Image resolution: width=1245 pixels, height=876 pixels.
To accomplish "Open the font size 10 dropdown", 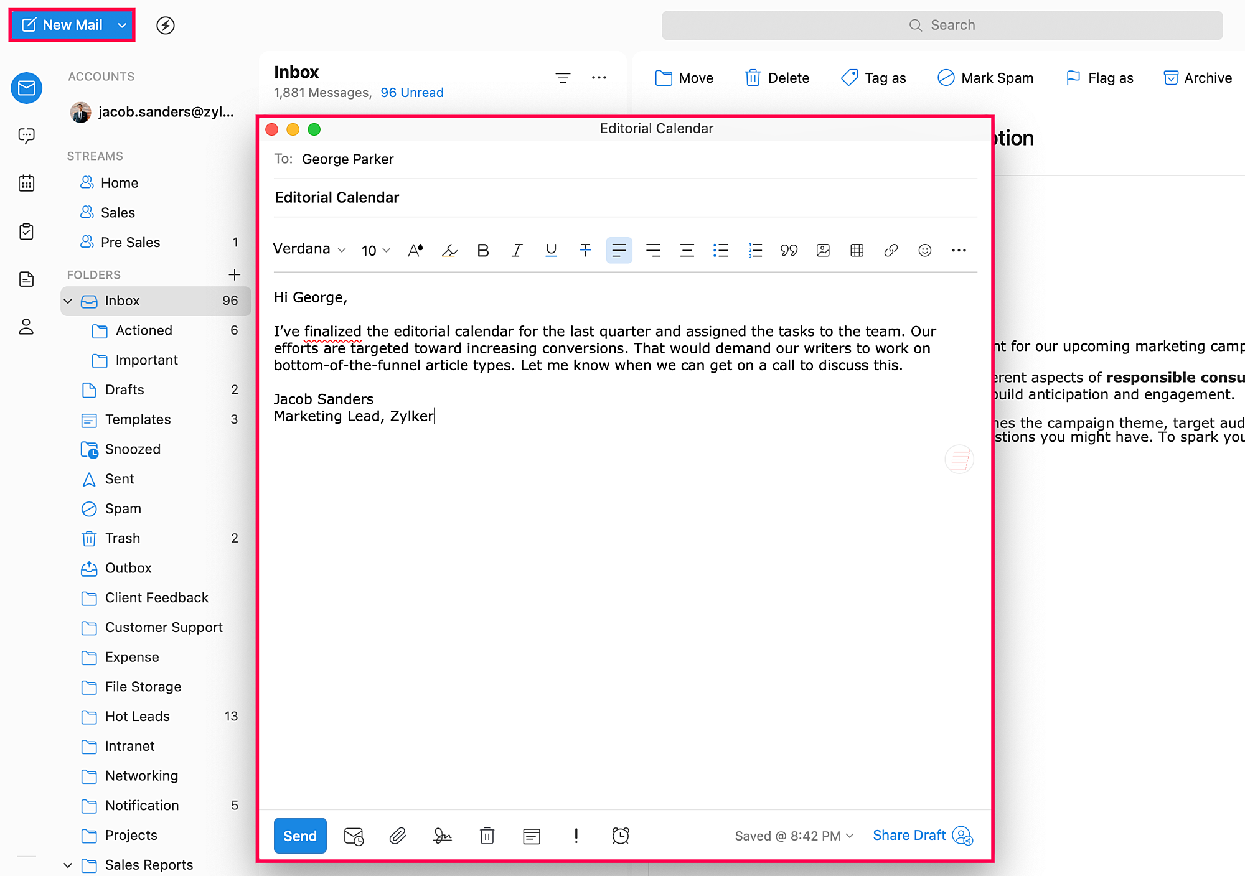I will point(375,250).
